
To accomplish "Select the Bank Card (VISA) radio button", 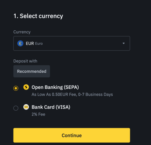I will click(x=16, y=108).
